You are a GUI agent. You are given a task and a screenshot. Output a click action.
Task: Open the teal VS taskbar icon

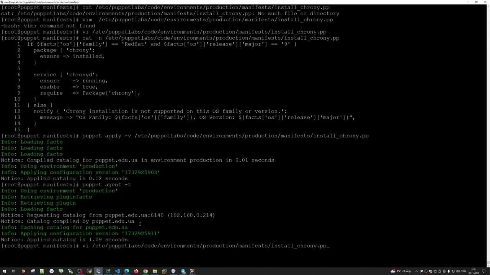point(108,271)
